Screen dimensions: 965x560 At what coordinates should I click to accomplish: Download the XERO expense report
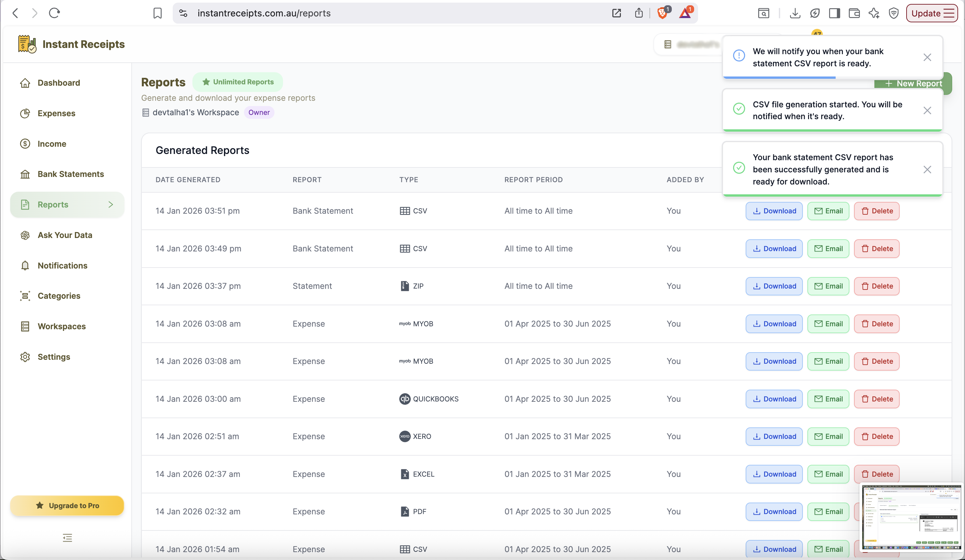pos(774,436)
